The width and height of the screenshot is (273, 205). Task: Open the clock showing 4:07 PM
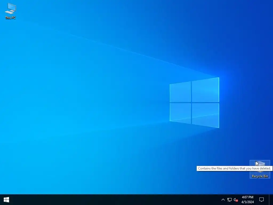click(248, 200)
